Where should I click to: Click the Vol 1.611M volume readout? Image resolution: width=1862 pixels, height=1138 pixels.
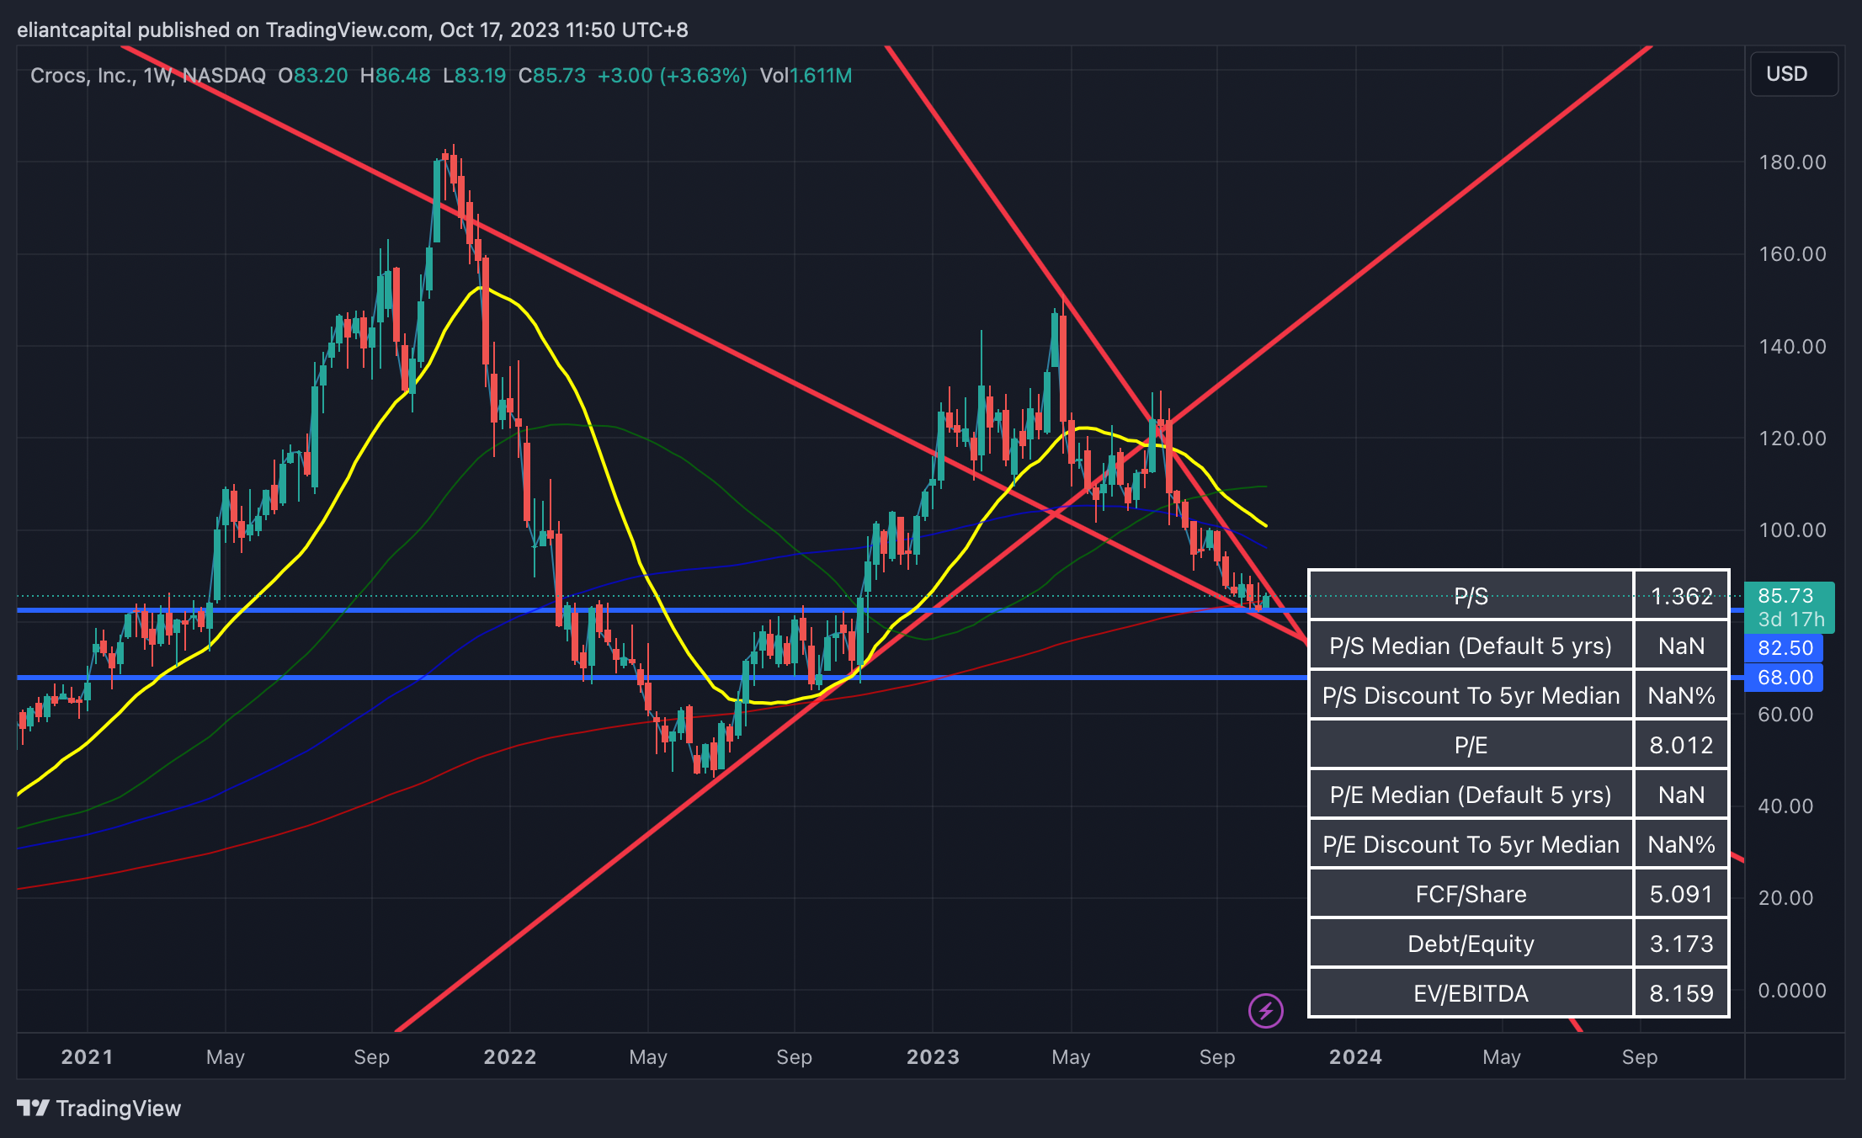pyautogui.click(x=806, y=76)
